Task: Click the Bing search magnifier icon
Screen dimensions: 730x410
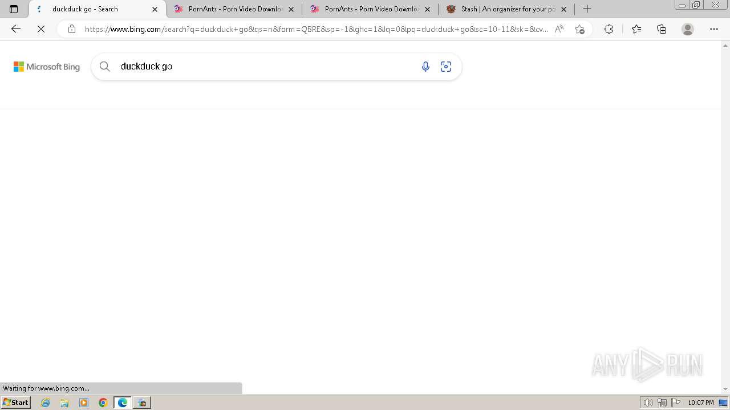Action: pyautogui.click(x=105, y=67)
